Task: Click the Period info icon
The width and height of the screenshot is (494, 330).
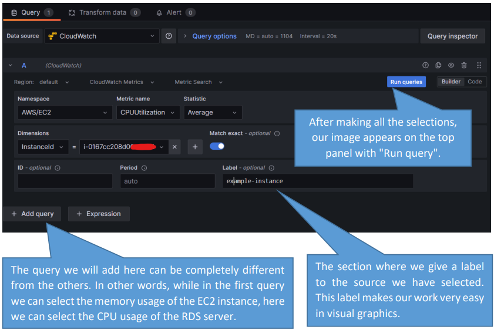Action: (x=144, y=168)
